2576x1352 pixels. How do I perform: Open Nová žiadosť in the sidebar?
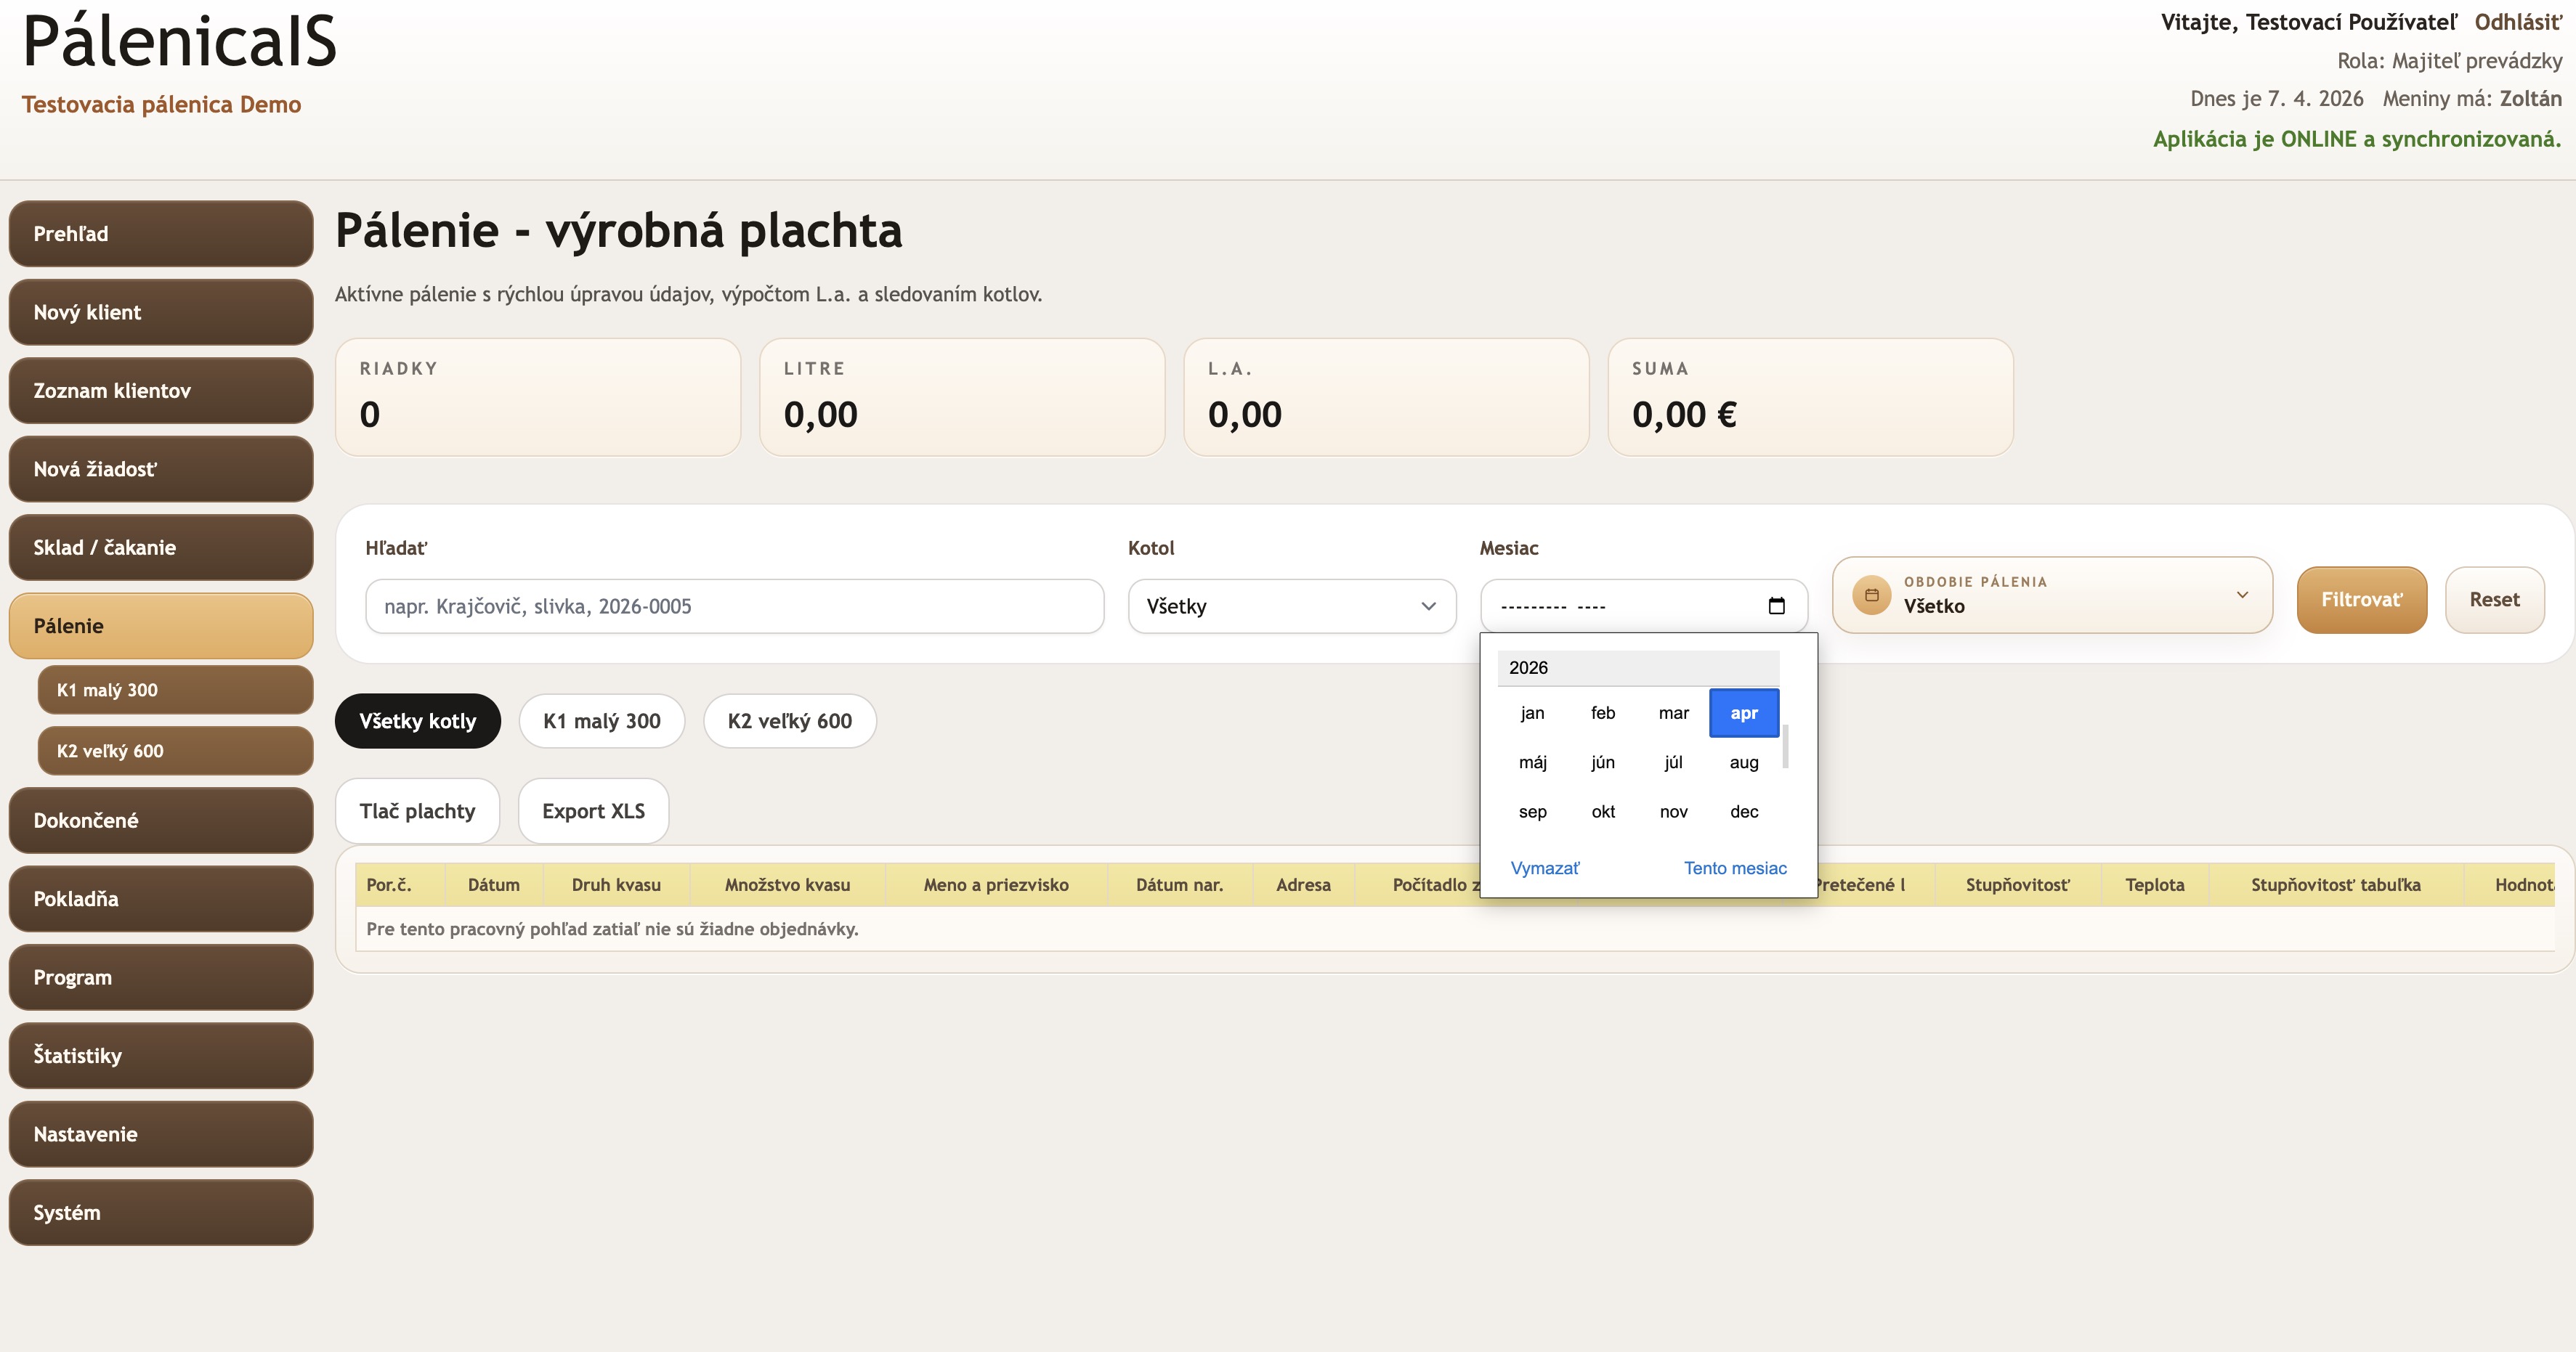click(161, 468)
